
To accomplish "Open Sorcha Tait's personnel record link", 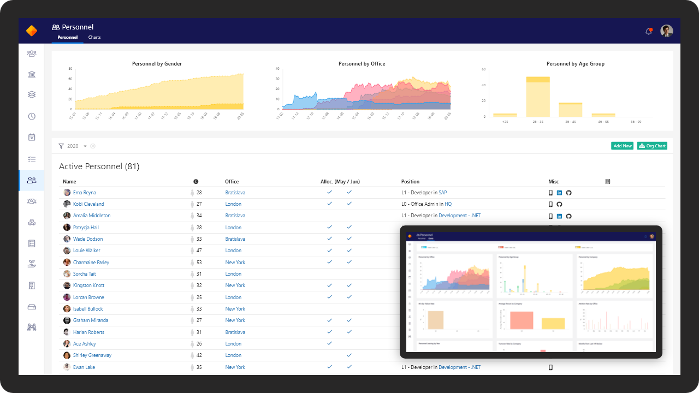I will click(x=84, y=273).
